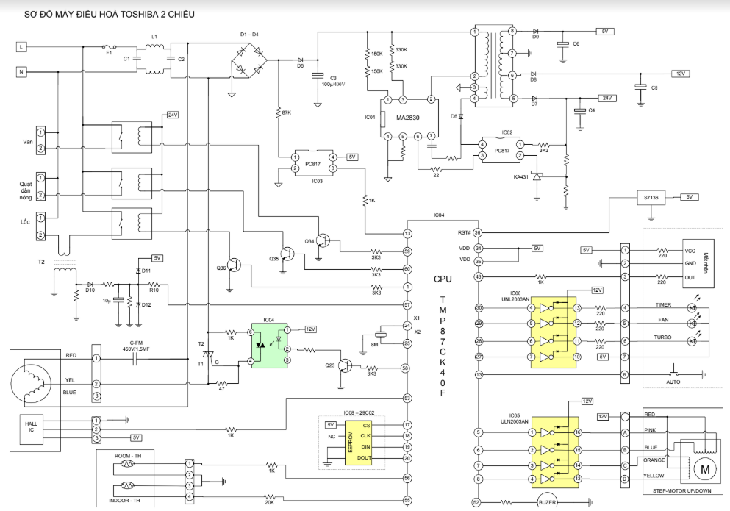Click the D1 – D4 bridge rectifier symbol

[249, 60]
